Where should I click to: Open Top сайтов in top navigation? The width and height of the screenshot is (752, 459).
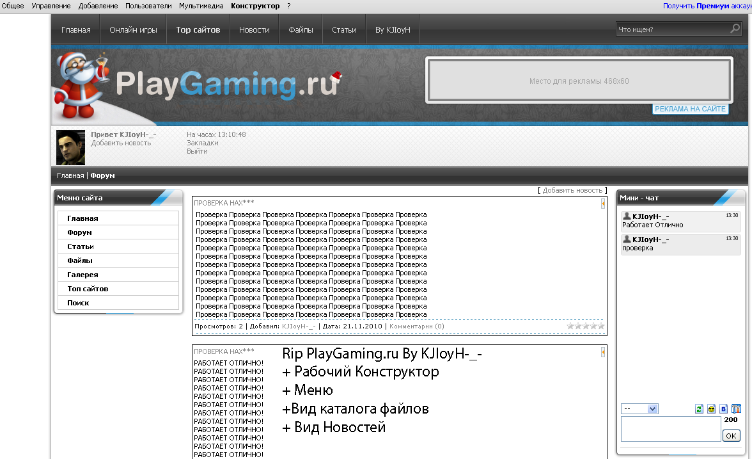pyautogui.click(x=198, y=29)
